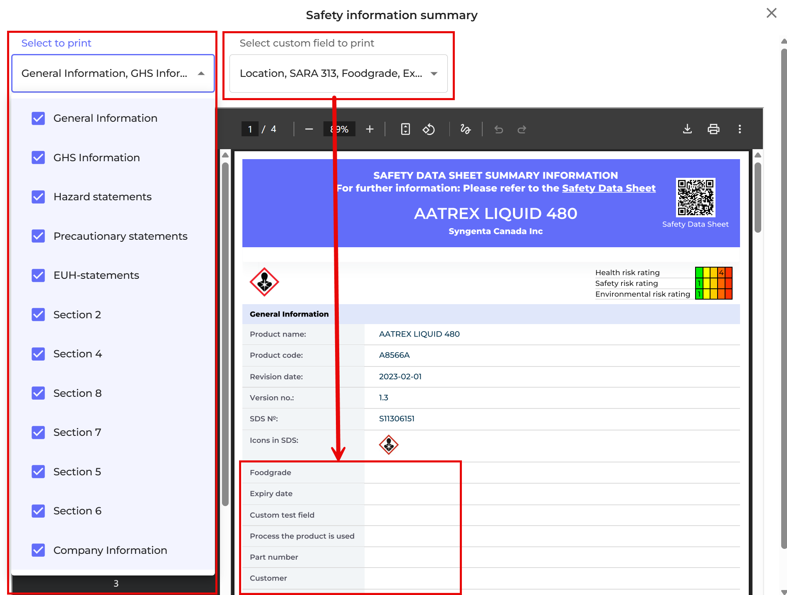This screenshot has height=595, width=787.
Task: Download the PDF summary
Action: (x=687, y=129)
